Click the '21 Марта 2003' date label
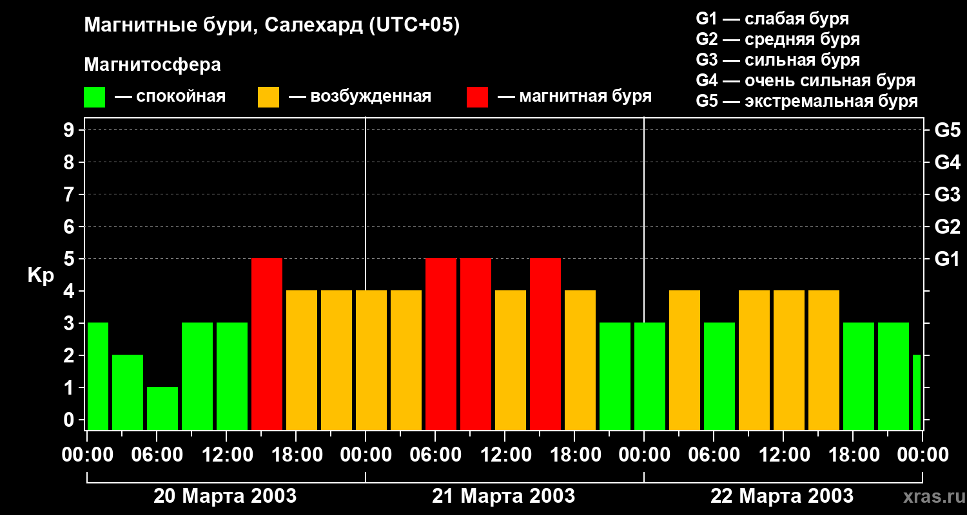The height and width of the screenshot is (515, 967). coord(503,496)
